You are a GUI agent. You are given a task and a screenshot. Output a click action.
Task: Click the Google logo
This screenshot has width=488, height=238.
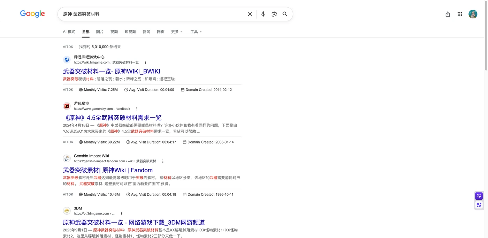click(x=32, y=14)
